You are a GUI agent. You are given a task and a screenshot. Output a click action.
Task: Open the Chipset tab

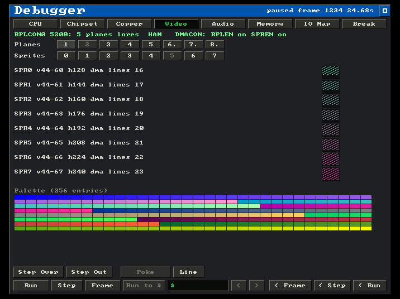coord(82,24)
